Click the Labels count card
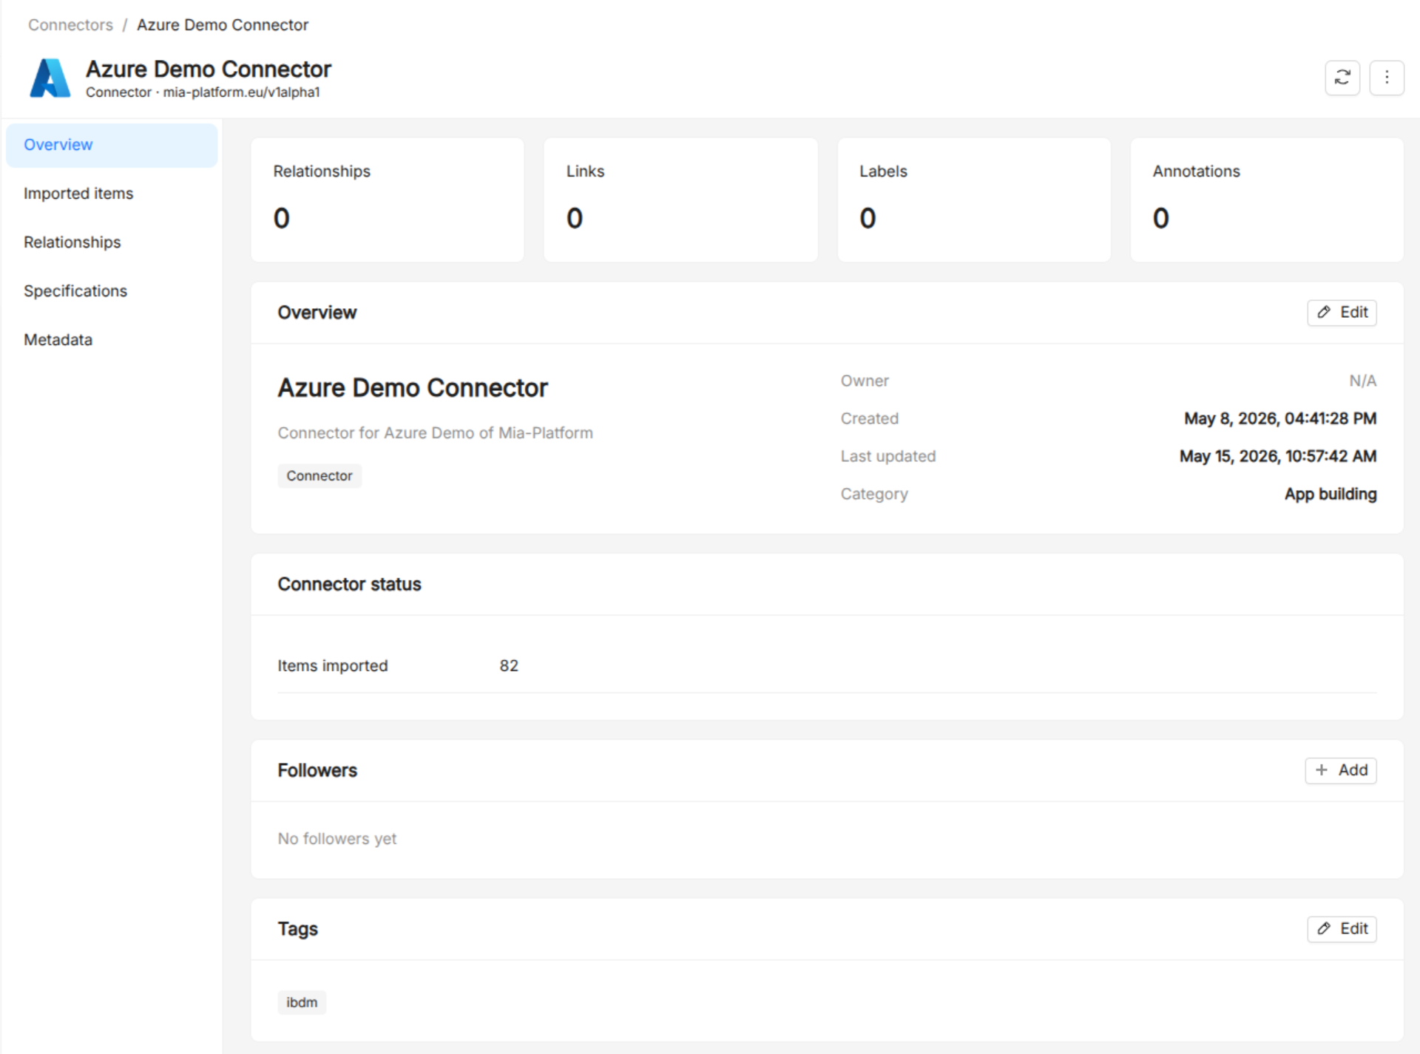 coord(974,200)
